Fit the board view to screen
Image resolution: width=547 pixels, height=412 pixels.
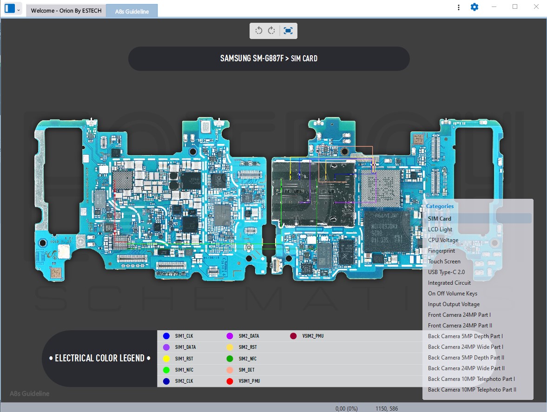288,31
